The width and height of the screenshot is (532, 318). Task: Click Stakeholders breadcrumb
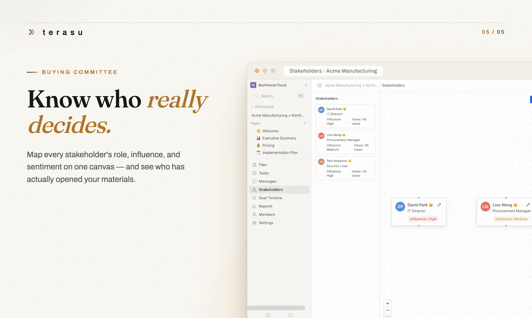coord(393,85)
